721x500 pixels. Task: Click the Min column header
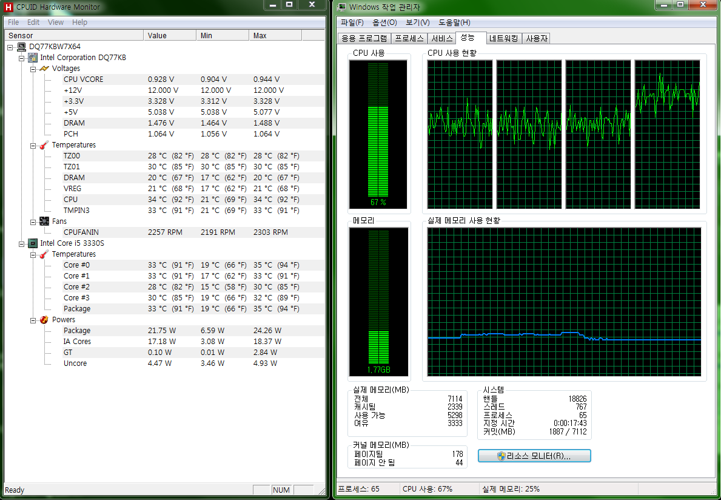pos(223,35)
